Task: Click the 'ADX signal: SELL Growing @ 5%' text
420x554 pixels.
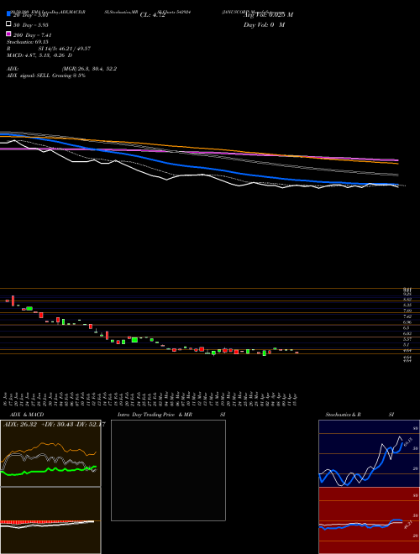Action: [46, 76]
